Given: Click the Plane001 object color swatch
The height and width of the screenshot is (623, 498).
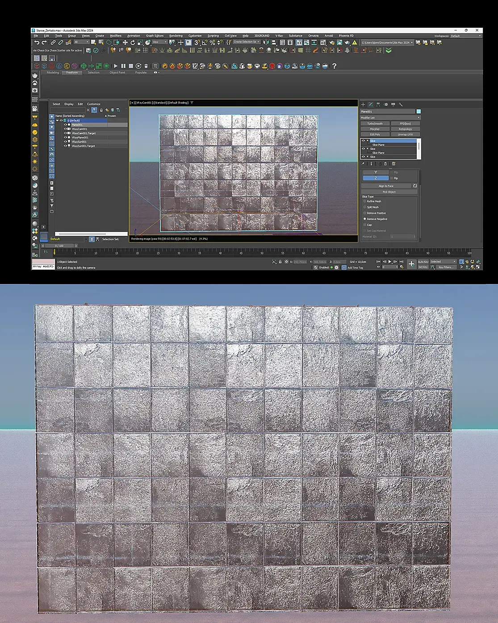Looking at the screenshot, I should 418,112.
